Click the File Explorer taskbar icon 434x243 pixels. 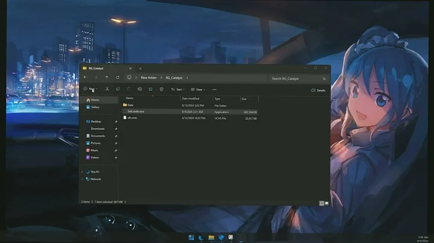coord(211,238)
